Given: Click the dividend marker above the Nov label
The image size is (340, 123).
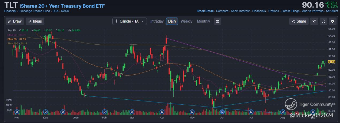Looking at the screenshot, I should click(x=17, y=112).
